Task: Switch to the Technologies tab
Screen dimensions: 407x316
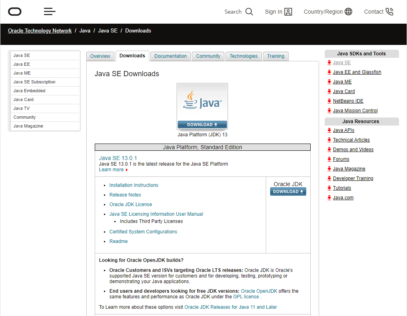Action: coord(244,56)
